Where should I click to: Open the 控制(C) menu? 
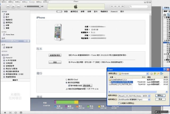(x=25, y=2)
